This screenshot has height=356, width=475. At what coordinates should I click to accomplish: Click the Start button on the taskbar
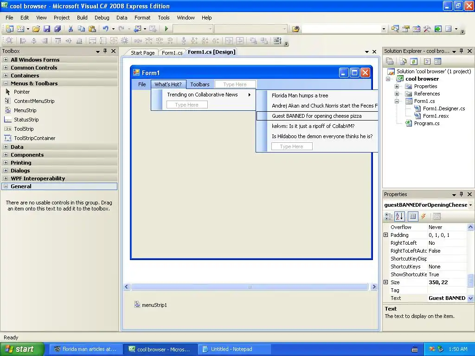(x=22, y=349)
